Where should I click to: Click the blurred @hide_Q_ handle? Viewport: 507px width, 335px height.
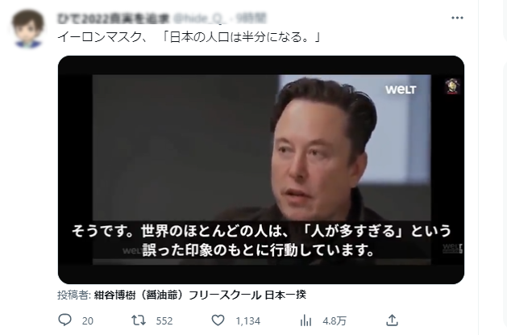pyautogui.click(x=198, y=19)
